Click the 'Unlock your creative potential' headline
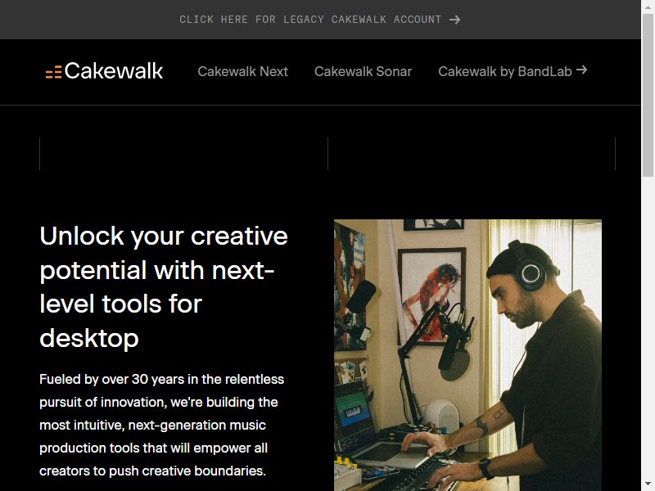The image size is (655, 491). pyautogui.click(x=164, y=287)
